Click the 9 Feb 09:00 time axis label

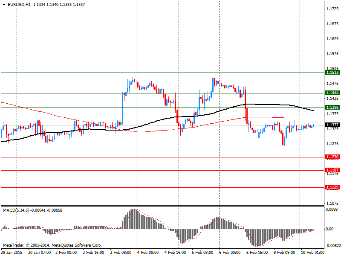[x=284, y=253]
